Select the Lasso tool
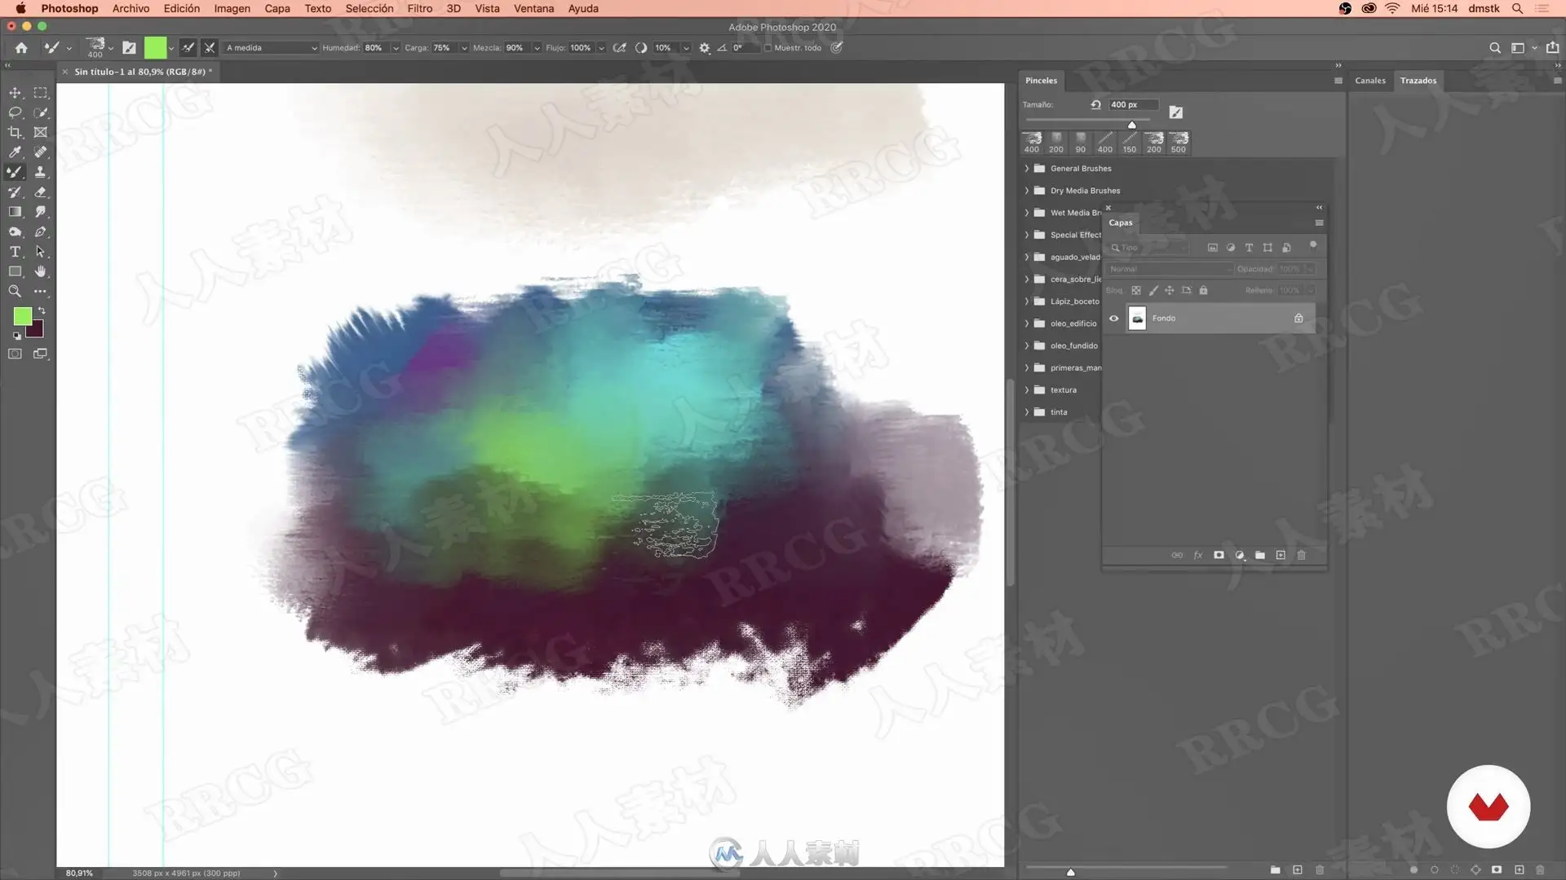Screen dimensions: 1566x880 tap(15, 112)
